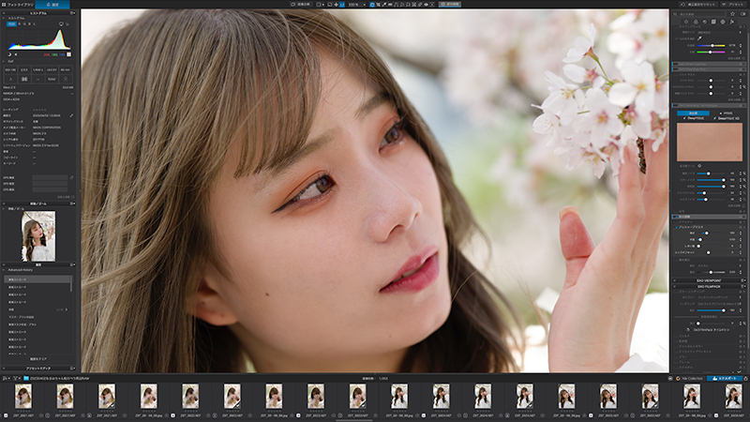Open the last wrench-style category icon

coord(732,22)
